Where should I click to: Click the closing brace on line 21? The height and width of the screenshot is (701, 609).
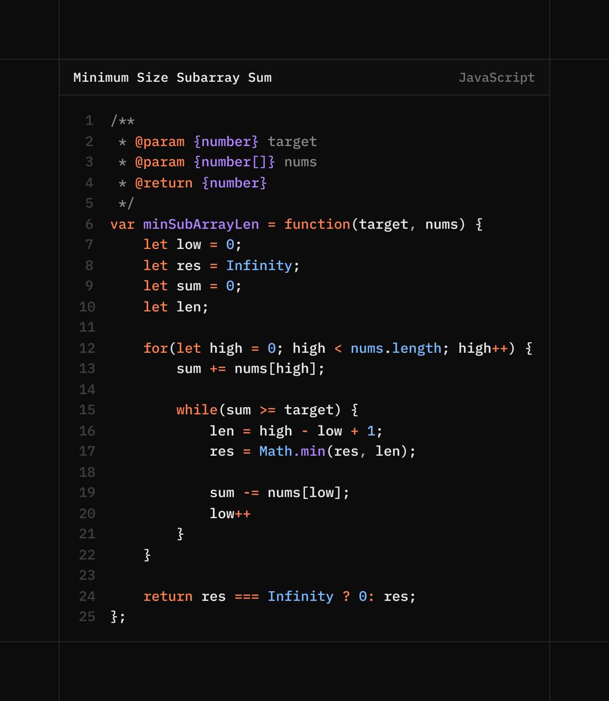coord(180,534)
